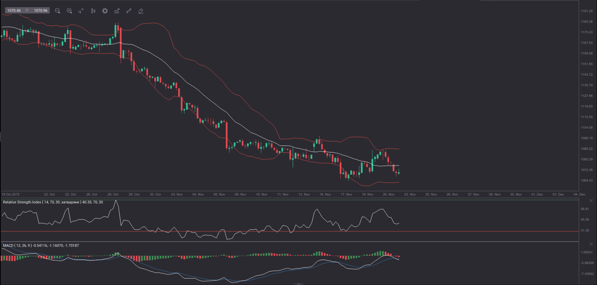Zoom out the chart with the minus magnifier
Image resolution: width=597 pixels, height=285 pixels.
(57, 11)
